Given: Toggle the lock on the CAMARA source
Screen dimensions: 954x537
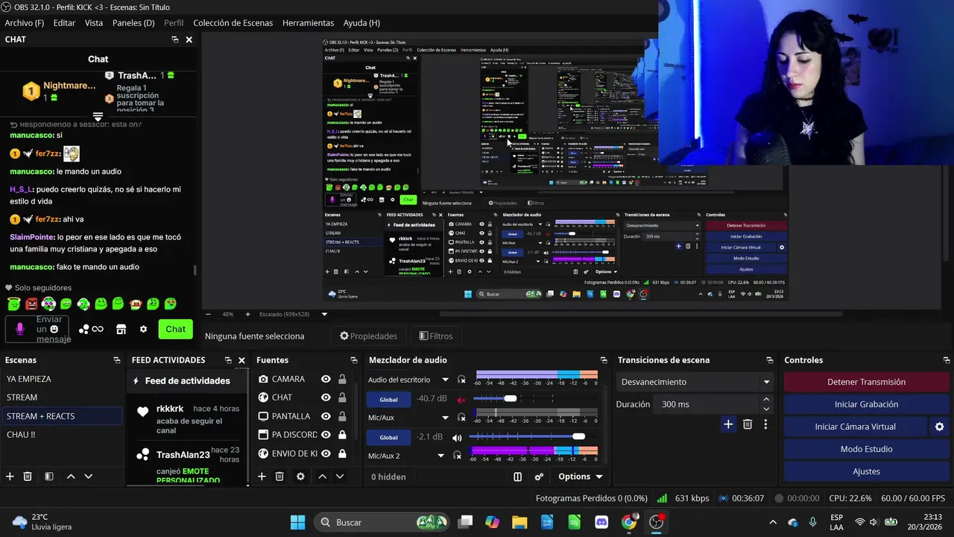Looking at the screenshot, I should [x=342, y=379].
